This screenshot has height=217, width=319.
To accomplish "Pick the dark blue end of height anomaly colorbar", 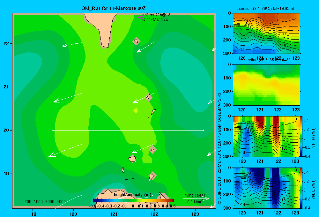I will point(95,200).
